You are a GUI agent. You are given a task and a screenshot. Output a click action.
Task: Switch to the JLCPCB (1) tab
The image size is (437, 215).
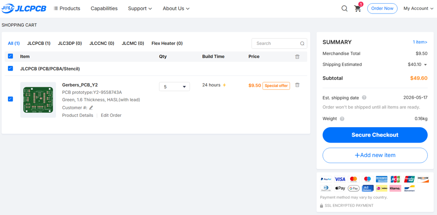[x=39, y=43]
